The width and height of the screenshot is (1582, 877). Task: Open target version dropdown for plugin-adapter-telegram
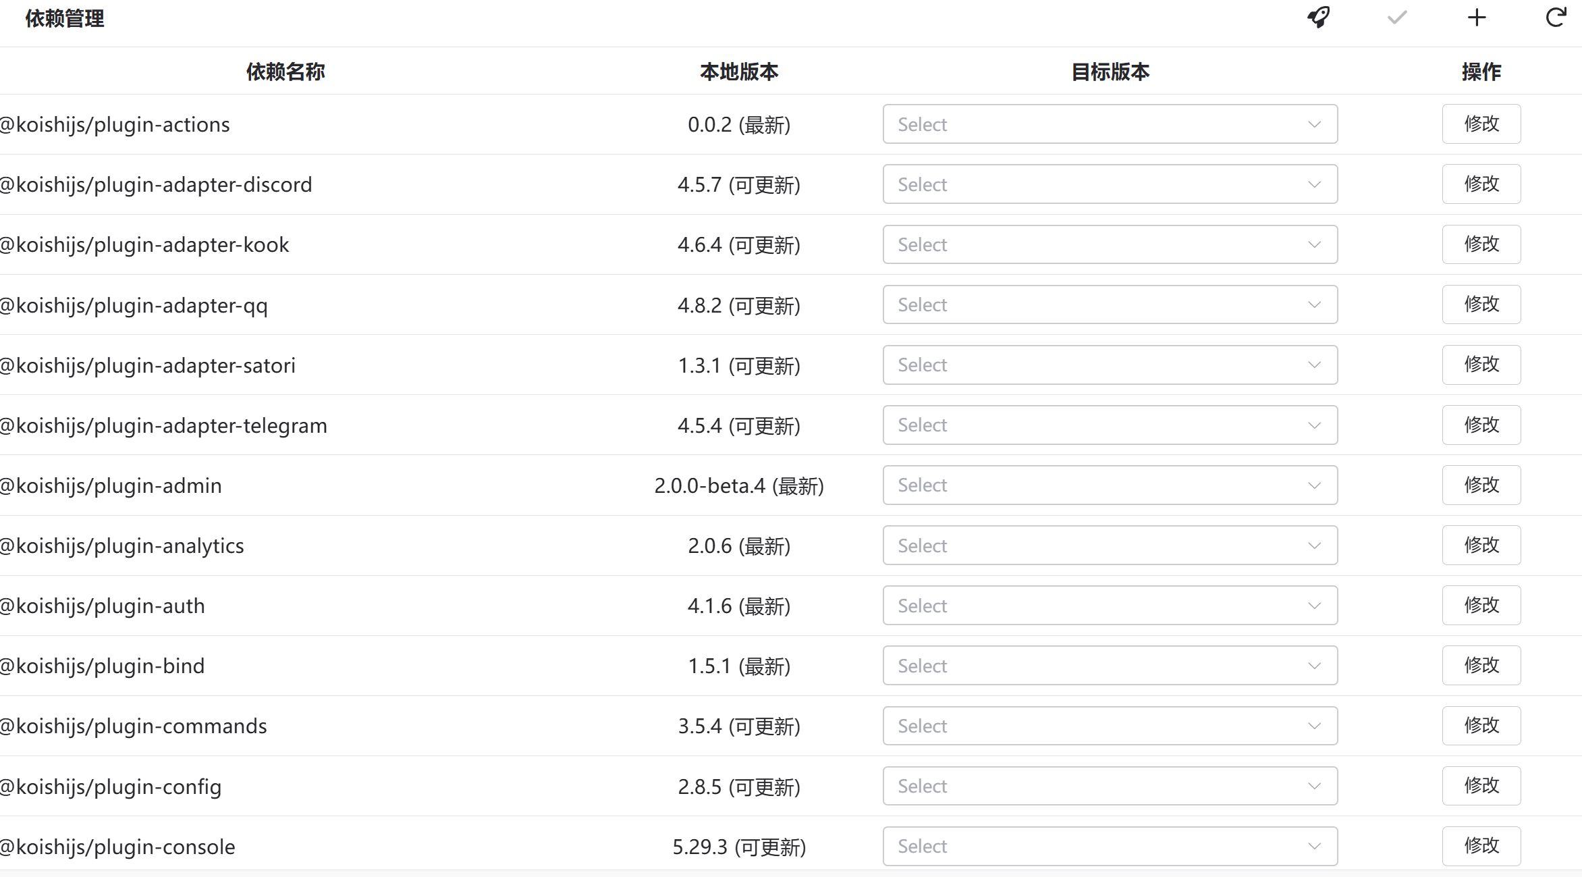click(x=1110, y=425)
